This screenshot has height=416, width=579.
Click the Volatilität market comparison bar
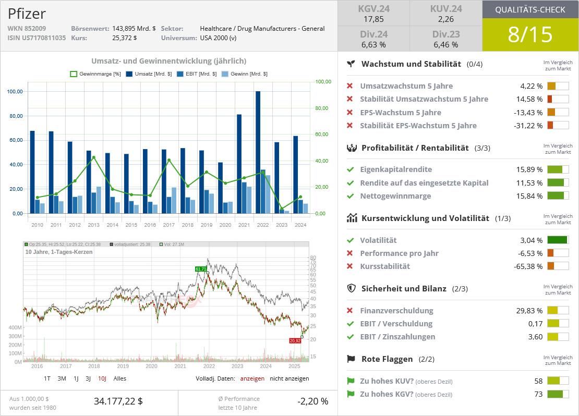click(558, 240)
